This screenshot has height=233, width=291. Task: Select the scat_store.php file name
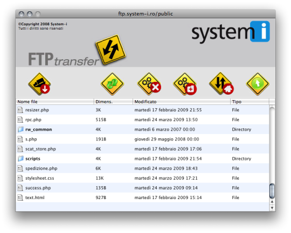pyautogui.click(x=40, y=149)
